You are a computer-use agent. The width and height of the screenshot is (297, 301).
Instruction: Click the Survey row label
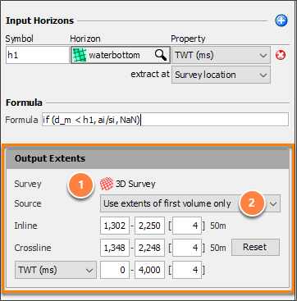(28, 184)
